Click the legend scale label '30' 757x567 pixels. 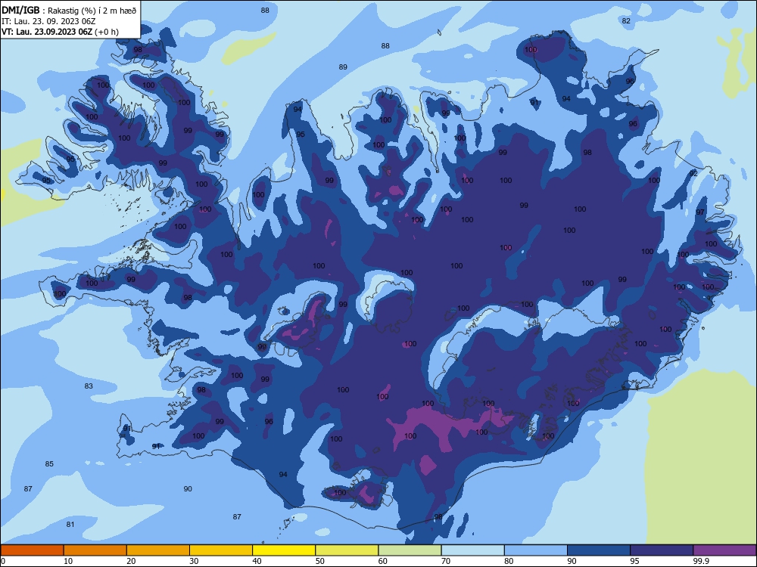pyautogui.click(x=194, y=561)
